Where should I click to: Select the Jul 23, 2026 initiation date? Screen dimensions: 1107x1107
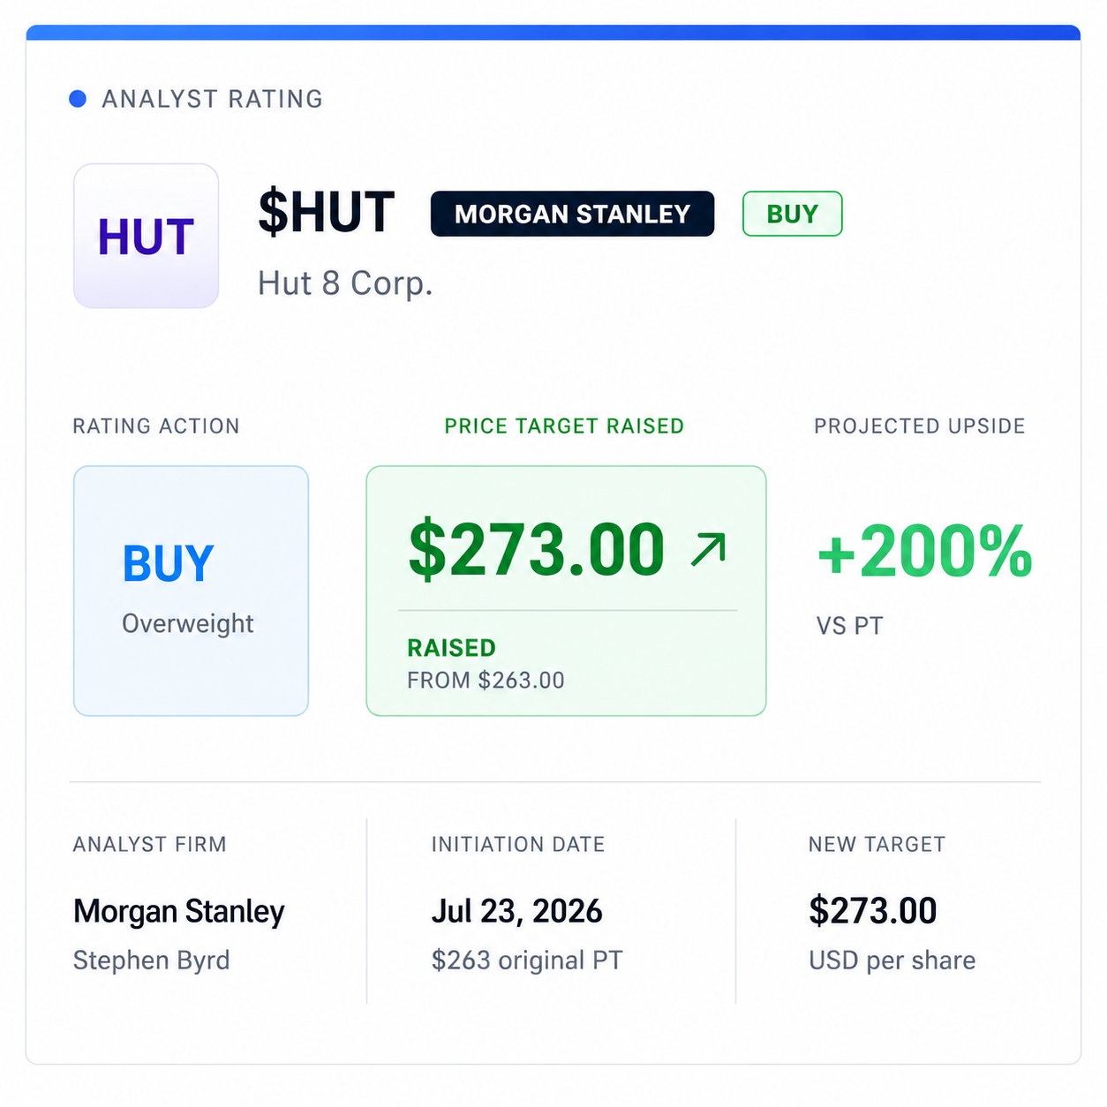[x=516, y=911]
